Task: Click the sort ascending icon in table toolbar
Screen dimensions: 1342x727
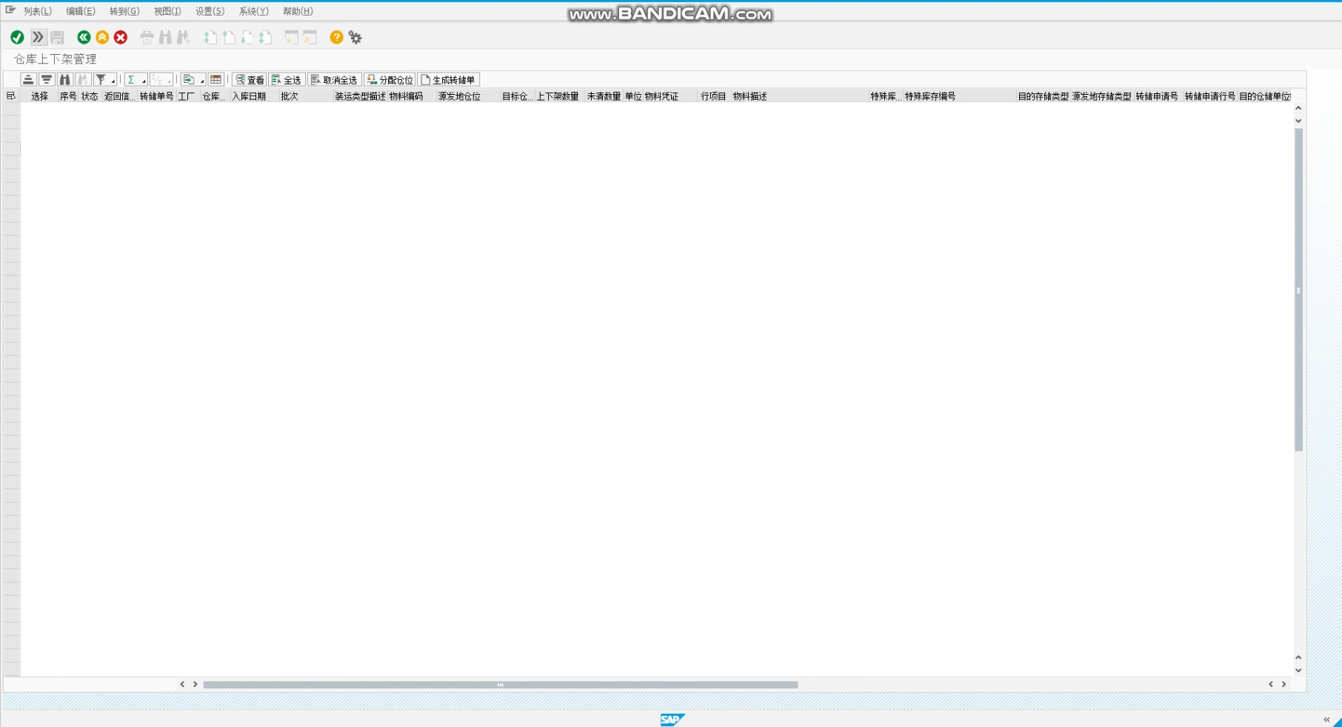Action: click(28, 79)
